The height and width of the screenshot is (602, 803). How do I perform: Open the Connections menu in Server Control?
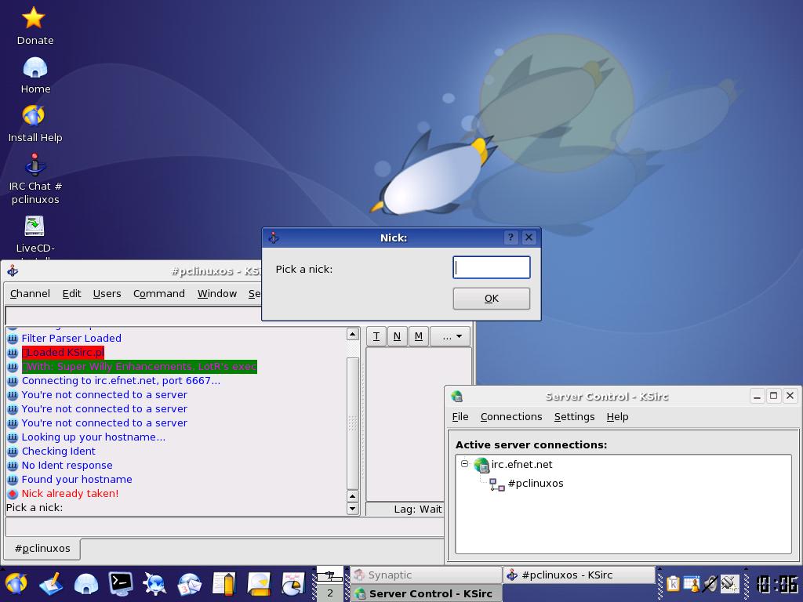pos(511,417)
